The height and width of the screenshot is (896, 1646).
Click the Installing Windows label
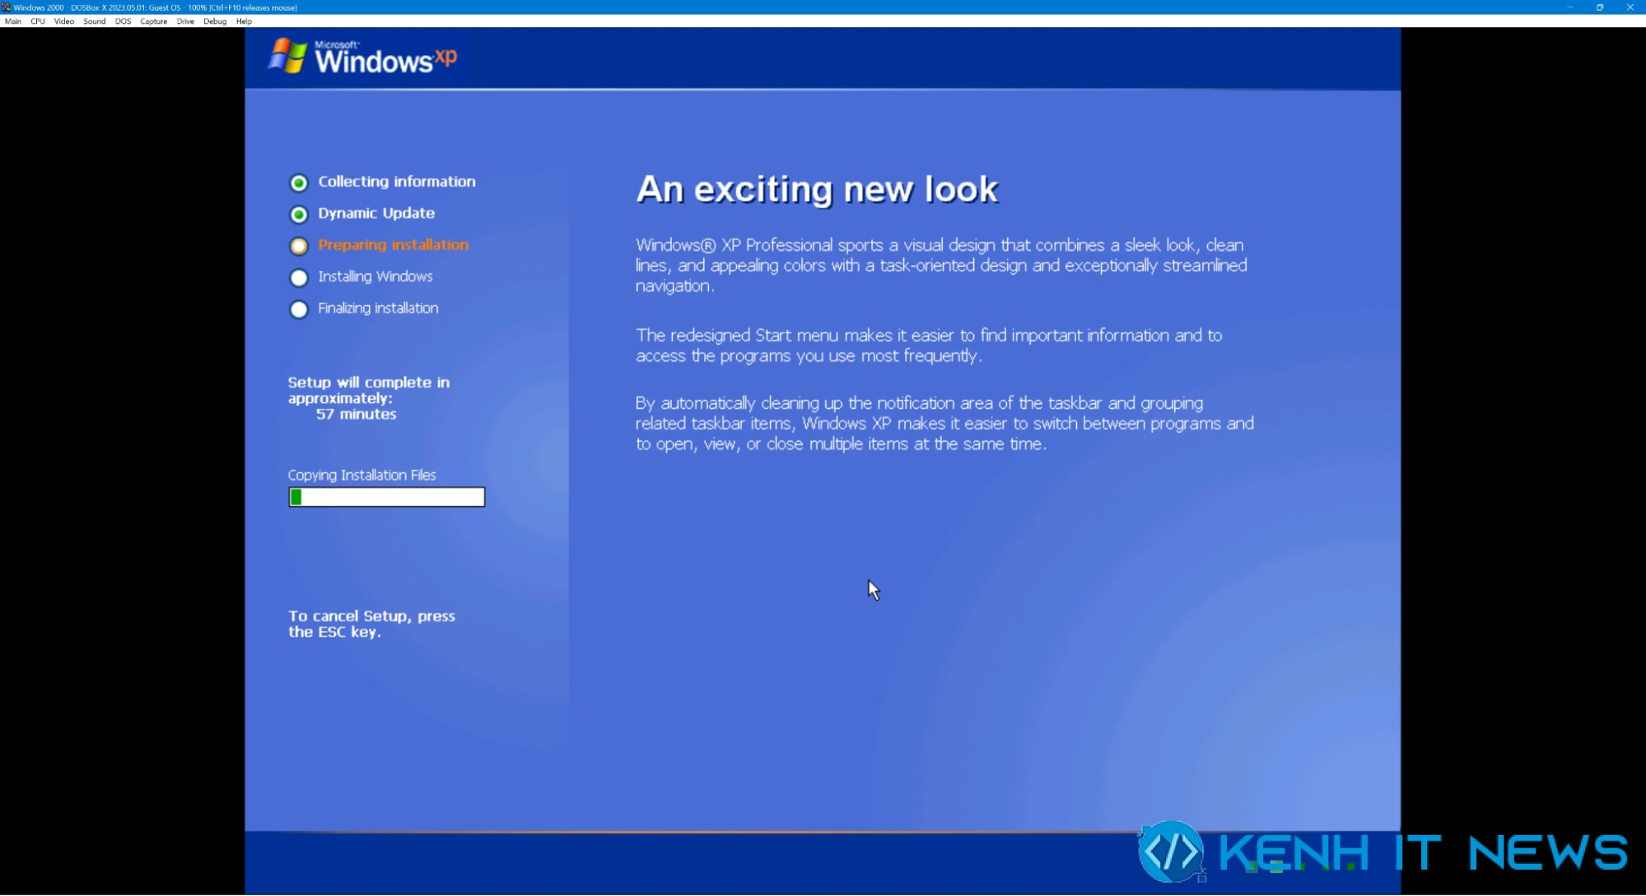(375, 276)
